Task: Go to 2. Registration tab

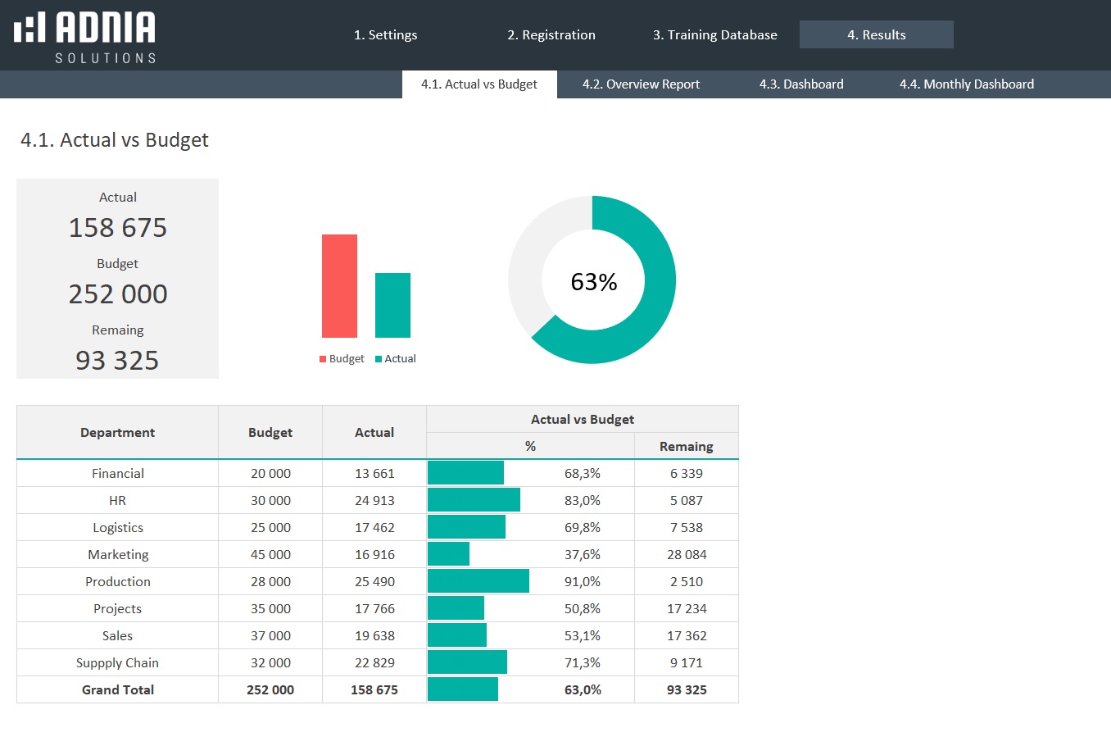Action: pyautogui.click(x=551, y=34)
